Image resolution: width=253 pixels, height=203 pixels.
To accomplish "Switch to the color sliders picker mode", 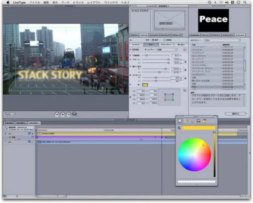I will tap(186, 121).
